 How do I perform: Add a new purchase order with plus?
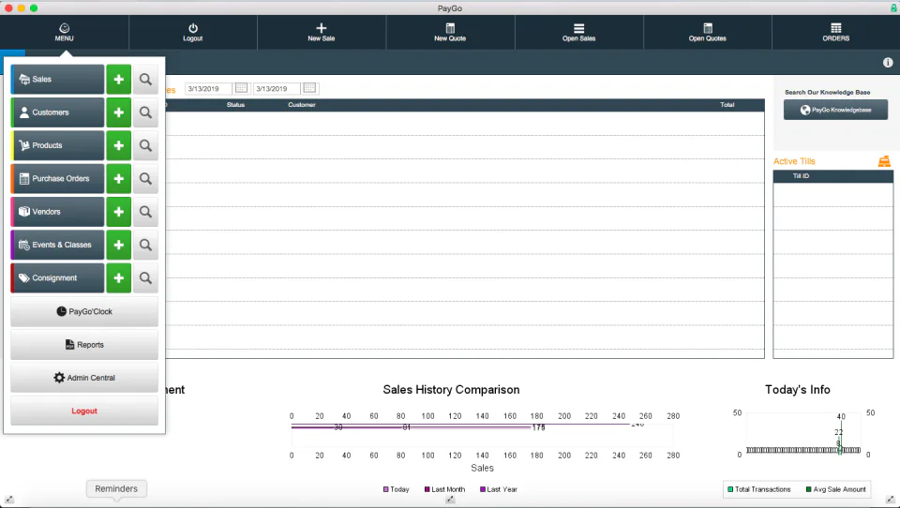tap(119, 178)
